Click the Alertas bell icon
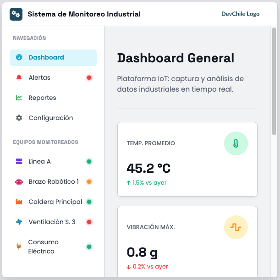This screenshot has height=280, width=280. 19,78
